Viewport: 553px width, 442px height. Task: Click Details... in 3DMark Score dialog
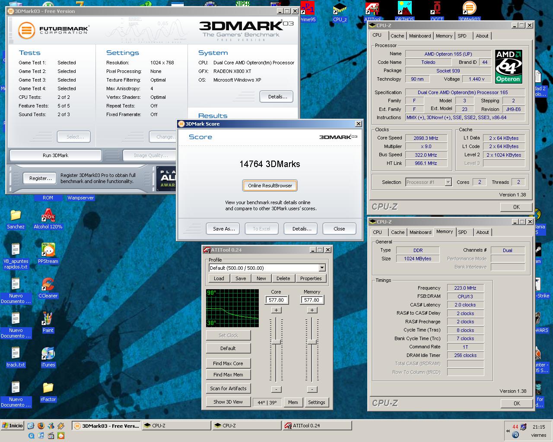coord(302,229)
